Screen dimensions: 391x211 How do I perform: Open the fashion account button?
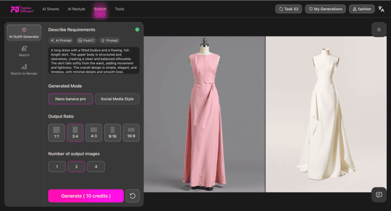[362, 9]
